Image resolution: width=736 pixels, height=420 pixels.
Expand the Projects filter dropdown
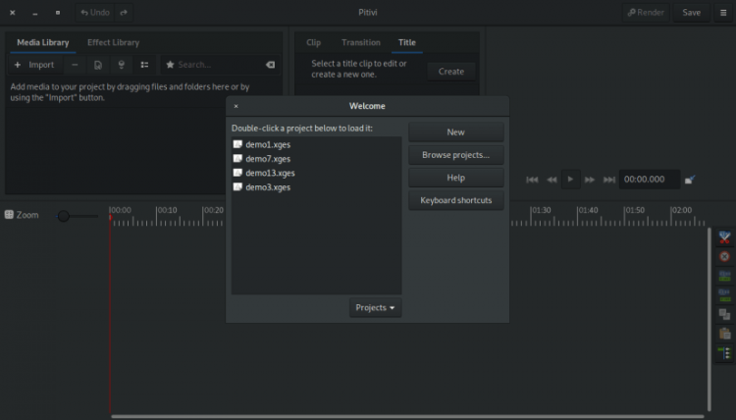(375, 308)
